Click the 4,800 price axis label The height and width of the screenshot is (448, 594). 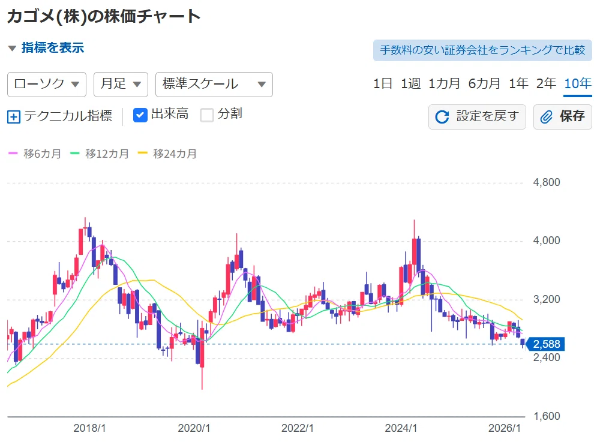pyautogui.click(x=547, y=182)
